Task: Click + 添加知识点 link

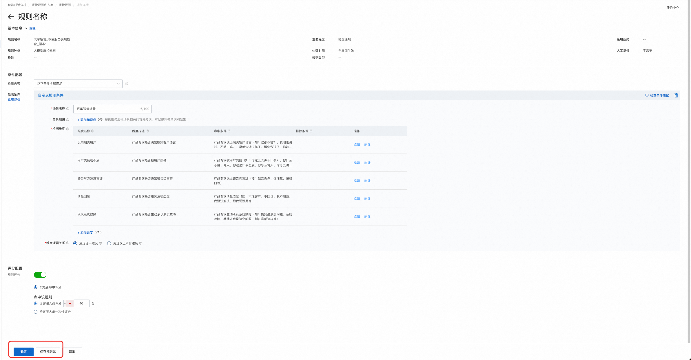Action: pos(87,120)
